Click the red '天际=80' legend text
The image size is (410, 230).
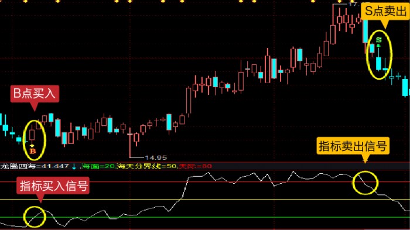(x=195, y=166)
